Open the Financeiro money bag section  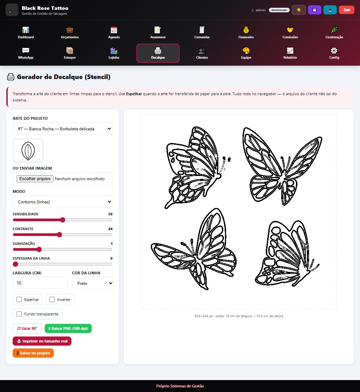point(246,33)
